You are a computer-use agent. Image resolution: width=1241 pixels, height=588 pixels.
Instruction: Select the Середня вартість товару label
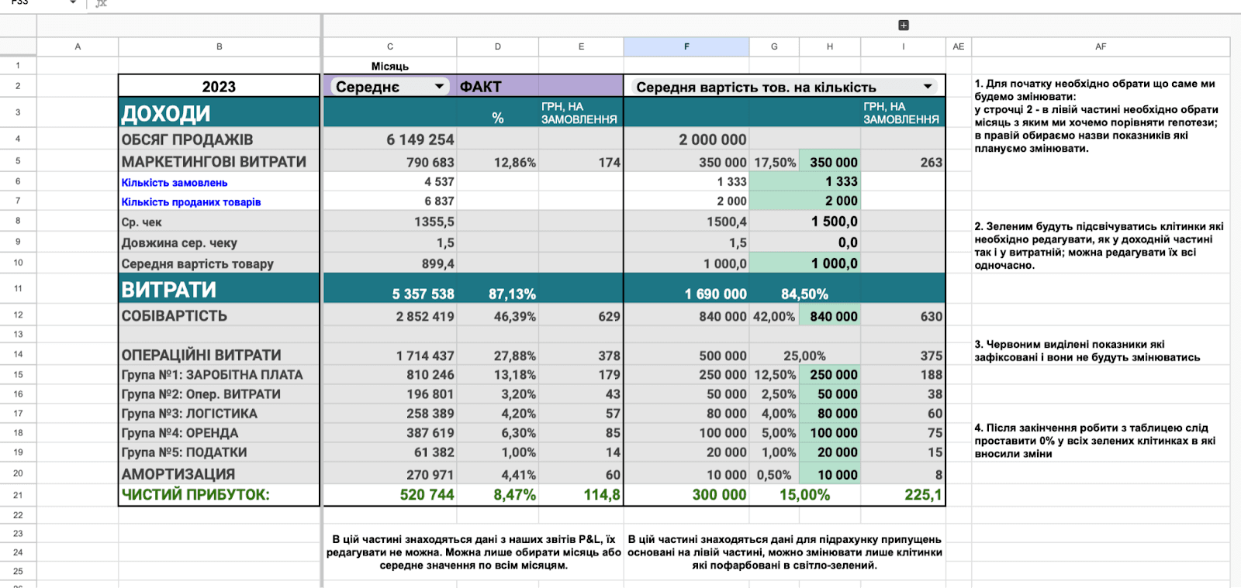point(219,264)
